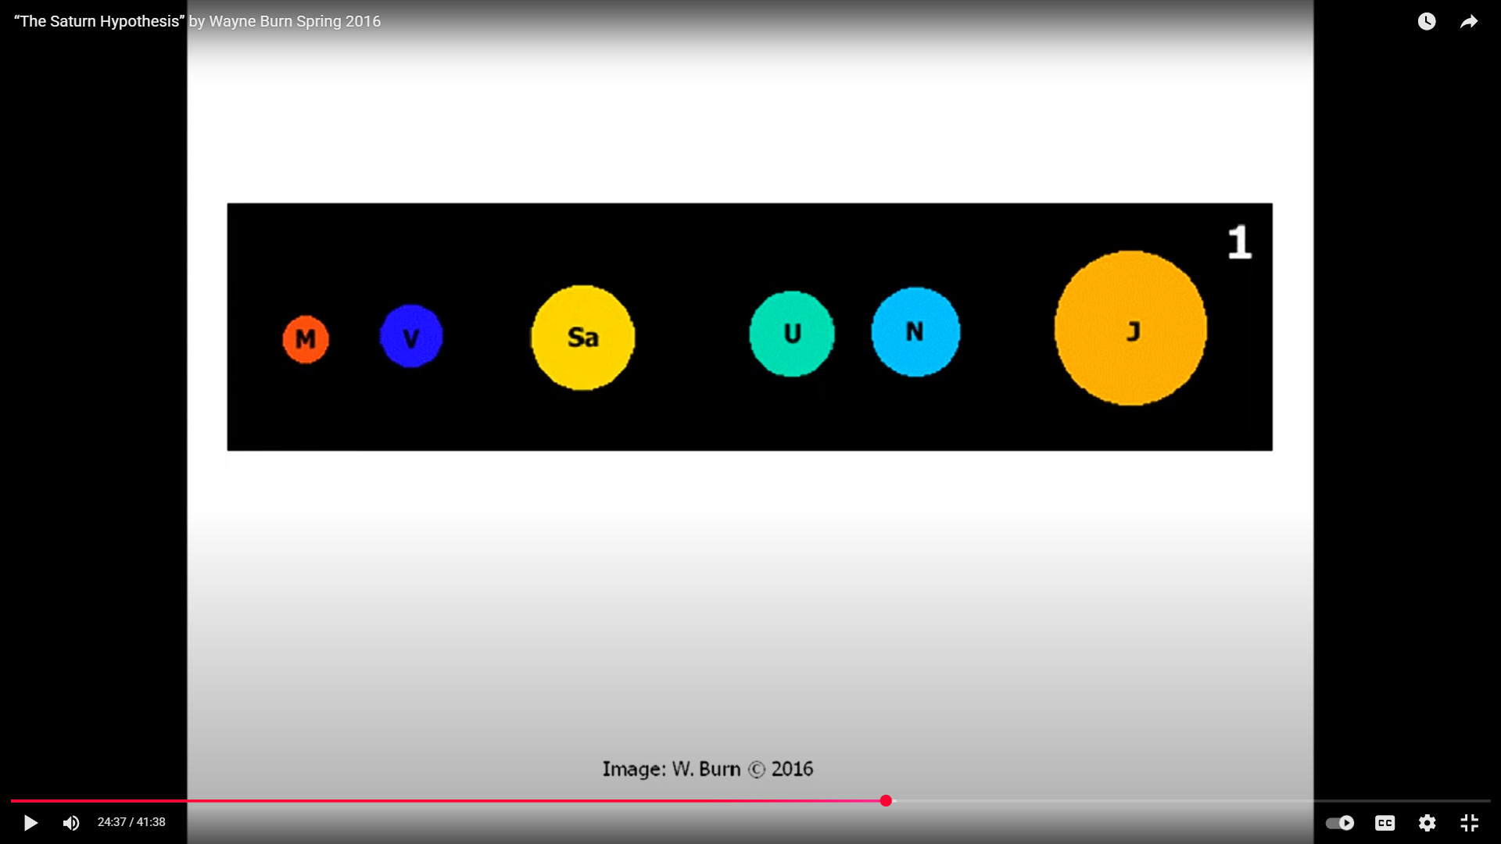The width and height of the screenshot is (1501, 844).
Task: Click the blue V planet circle
Action: coord(411,336)
